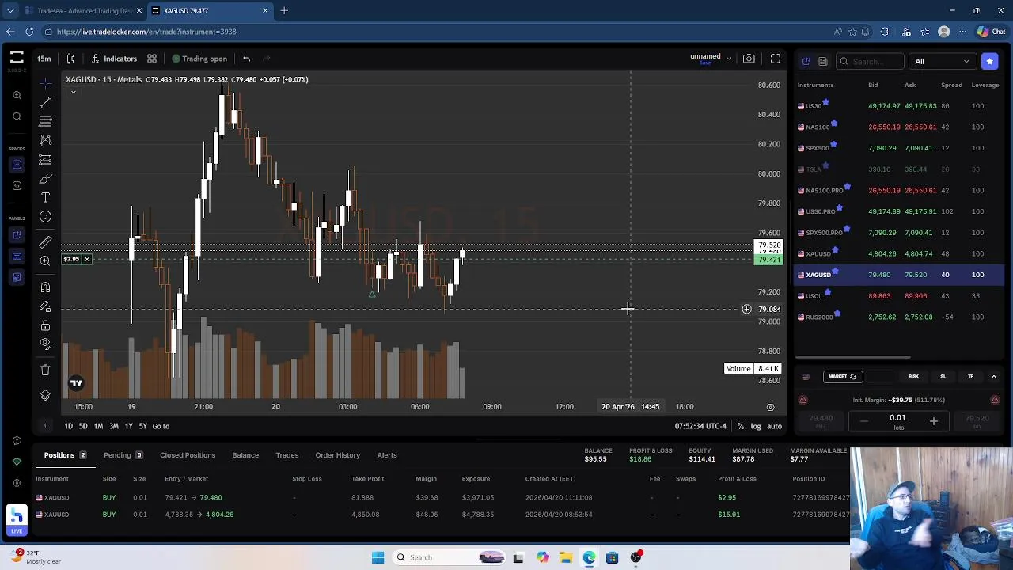This screenshot has height=570, width=1013.
Task: Click the zoom out icon in left sidebar
Action: [17, 116]
